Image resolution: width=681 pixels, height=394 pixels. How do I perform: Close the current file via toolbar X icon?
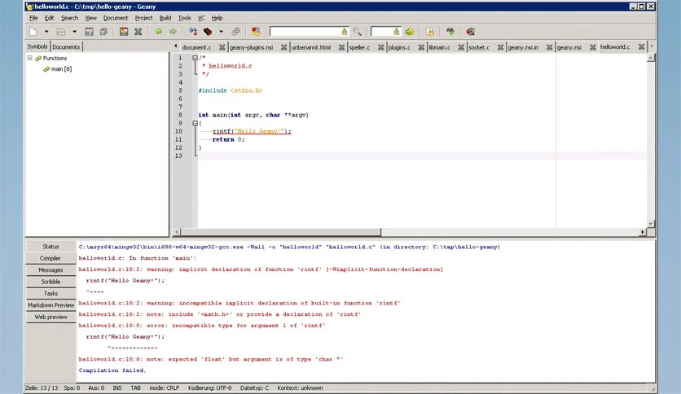138,32
